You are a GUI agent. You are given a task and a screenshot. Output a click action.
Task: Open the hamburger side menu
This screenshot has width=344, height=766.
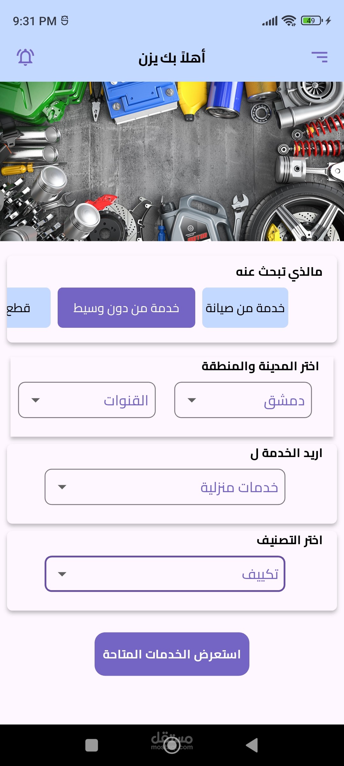point(319,57)
